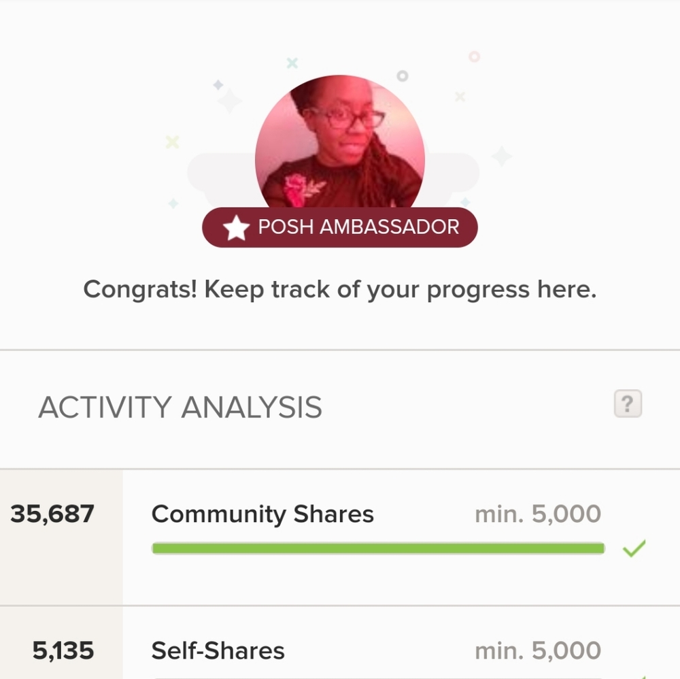Tap the POSH AMBASSADOR badge
The height and width of the screenshot is (679, 680).
pos(340,227)
